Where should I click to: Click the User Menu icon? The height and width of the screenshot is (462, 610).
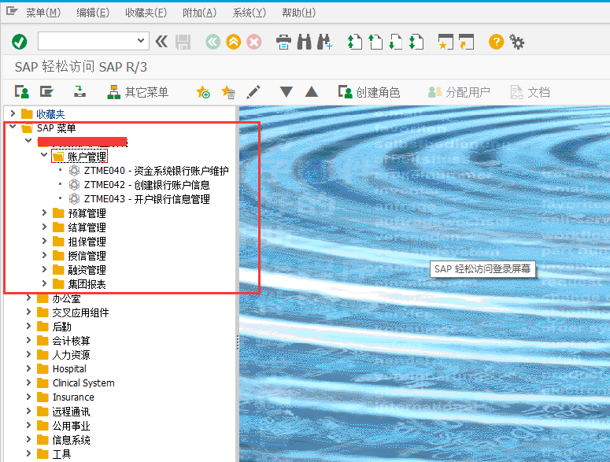(22, 92)
